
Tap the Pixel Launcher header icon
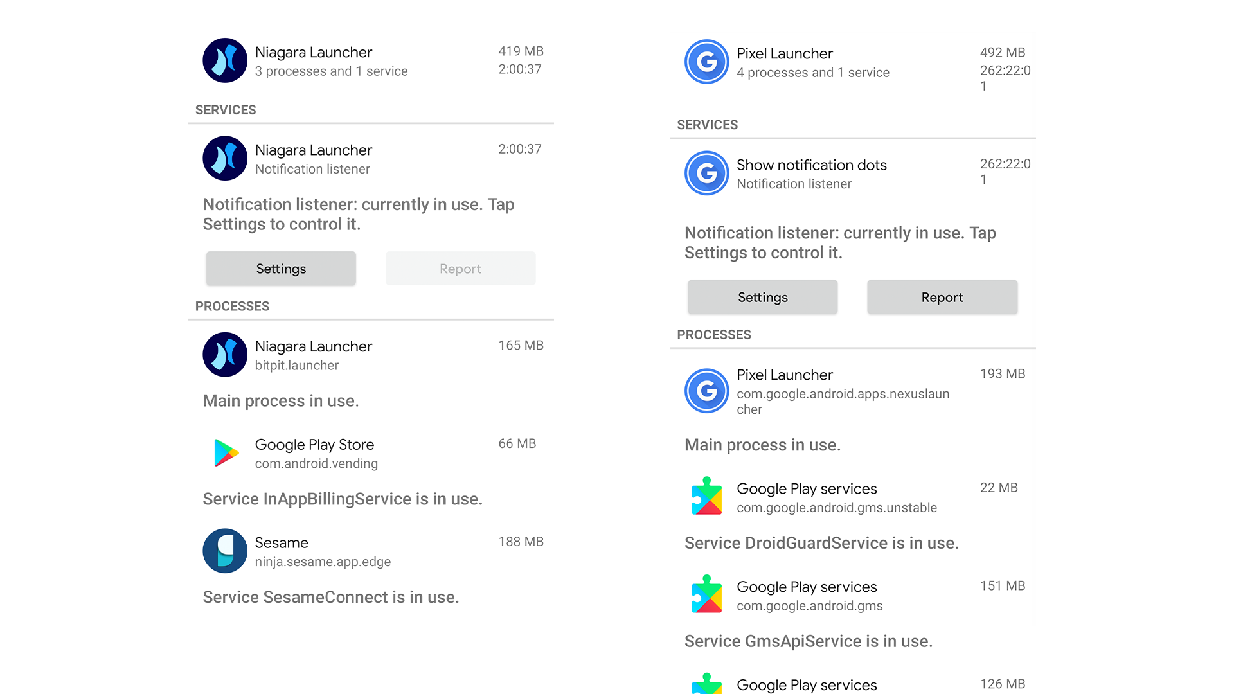[x=707, y=62]
